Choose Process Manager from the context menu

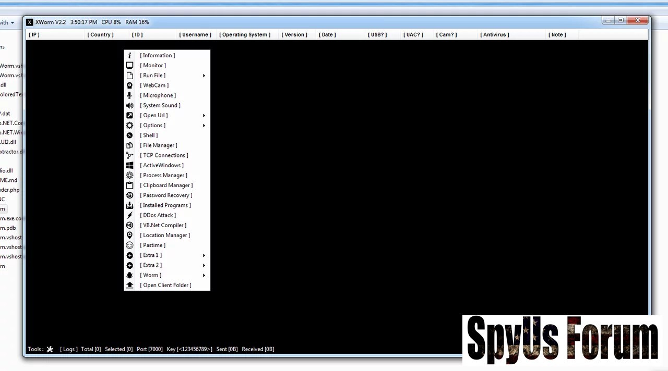click(x=163, y=176)
